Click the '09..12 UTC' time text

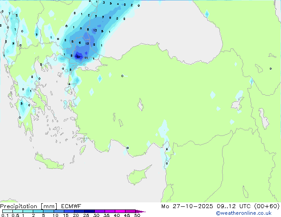click(x=234, y=206)
